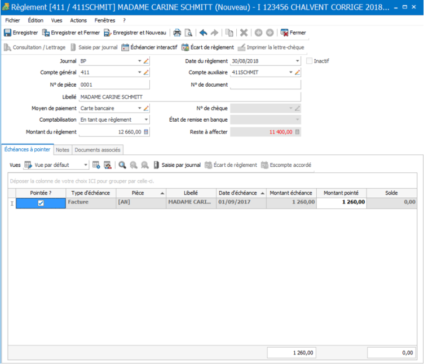Screen dimensions: 424x364
Task: Uncheck the Pointée checkbox on Facture row
Action: click(41, 203)
